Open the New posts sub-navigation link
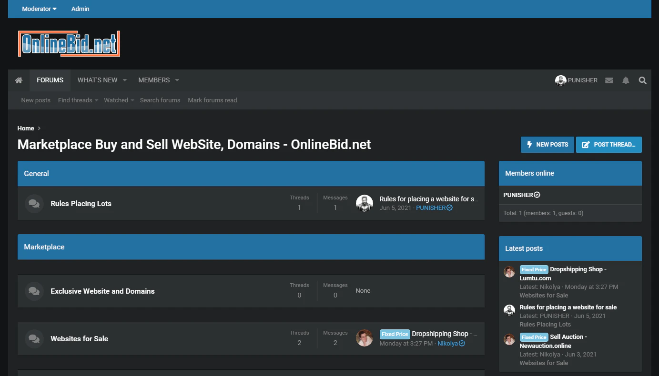The image size is (659, 376). [36, 100]
